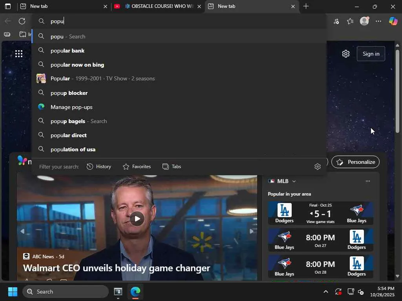Open the clock showing 5:54 PM
The width and height of the screenshot is (402, 301).
[382, 292]
